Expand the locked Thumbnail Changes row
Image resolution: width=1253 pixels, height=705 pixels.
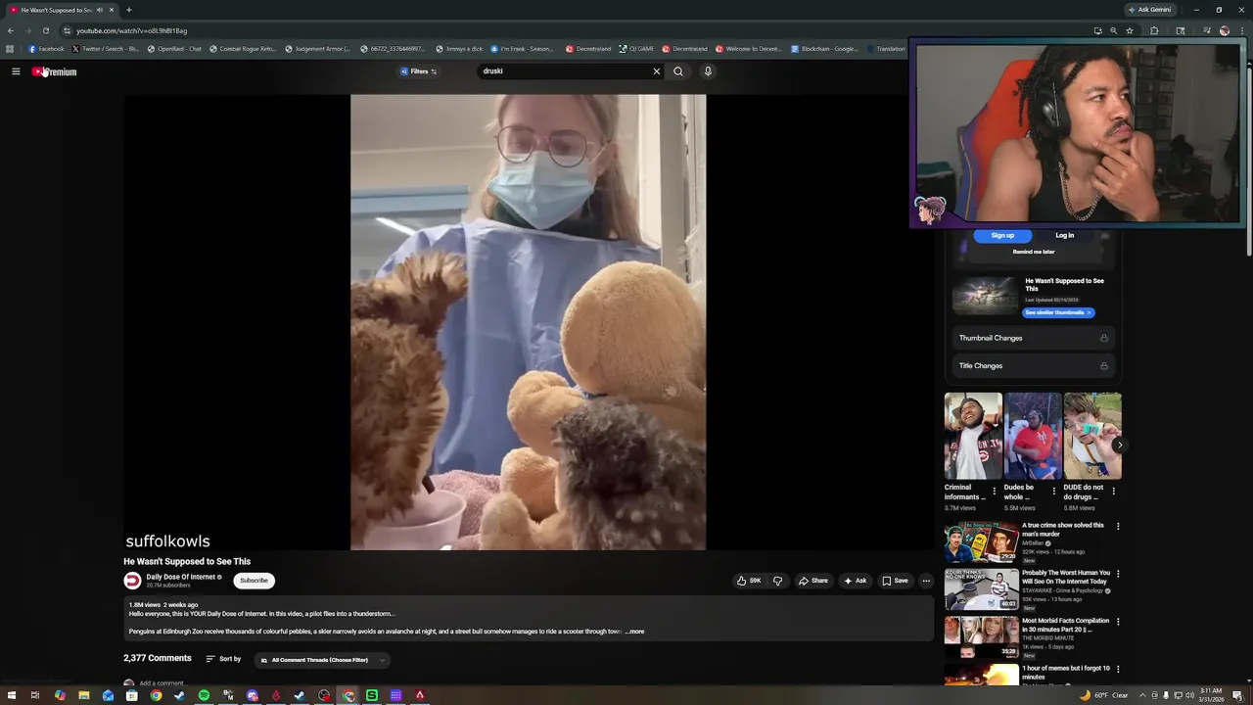click(x=1033, y=338)
